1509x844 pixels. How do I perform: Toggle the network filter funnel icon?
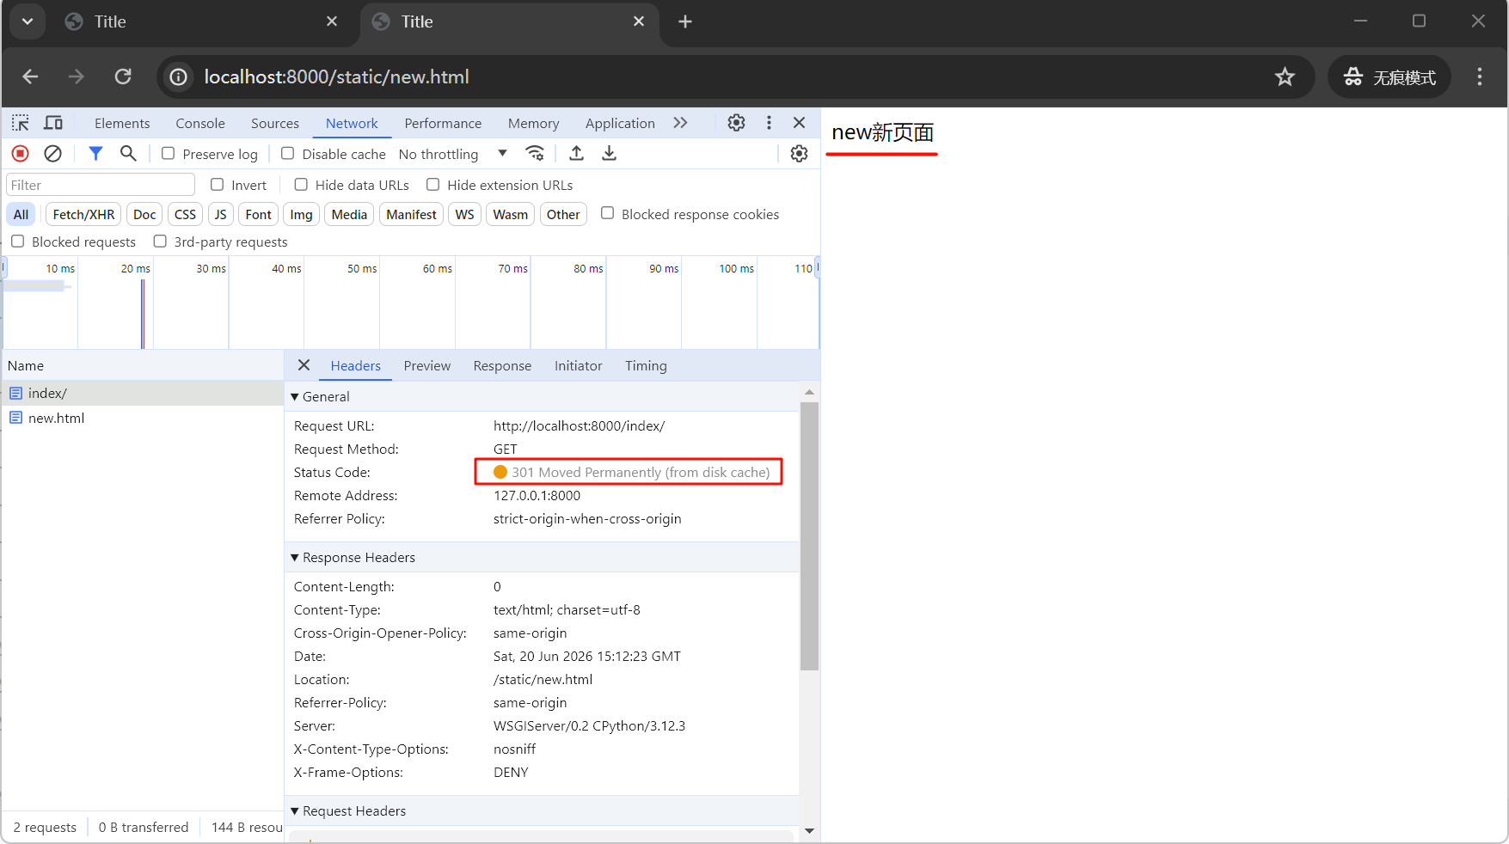[95, 153]
